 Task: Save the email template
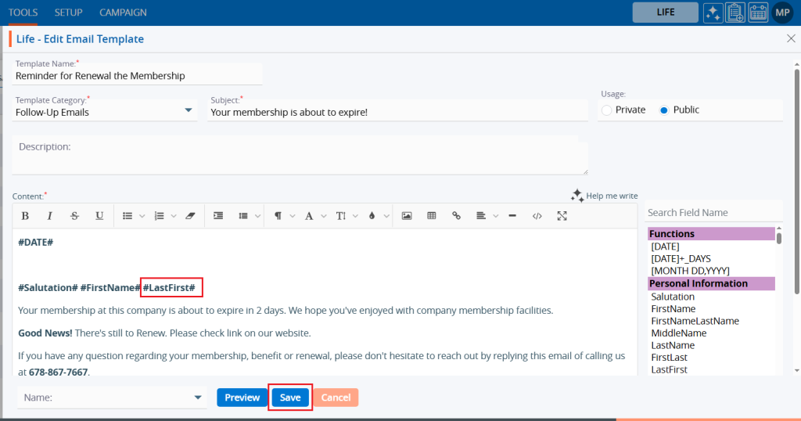[x=290, y=398]
